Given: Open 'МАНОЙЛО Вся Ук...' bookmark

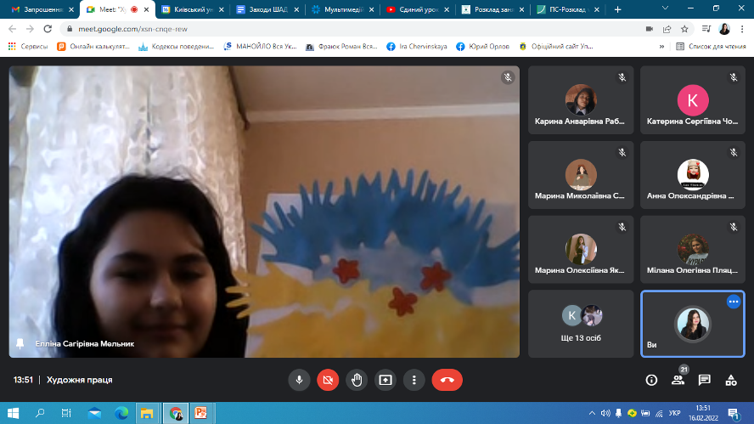Looking at the screenshot, I should tap(260, 46).
